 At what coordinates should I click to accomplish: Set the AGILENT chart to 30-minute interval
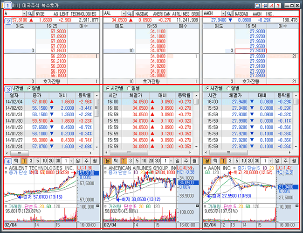coord(58,161)
